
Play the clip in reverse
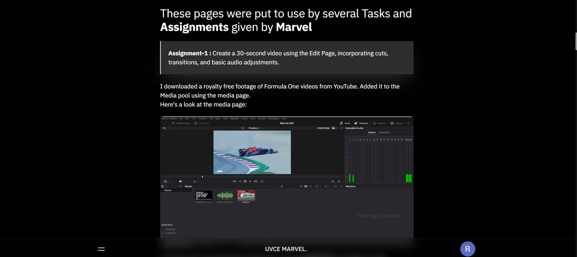tap(240, 181)
